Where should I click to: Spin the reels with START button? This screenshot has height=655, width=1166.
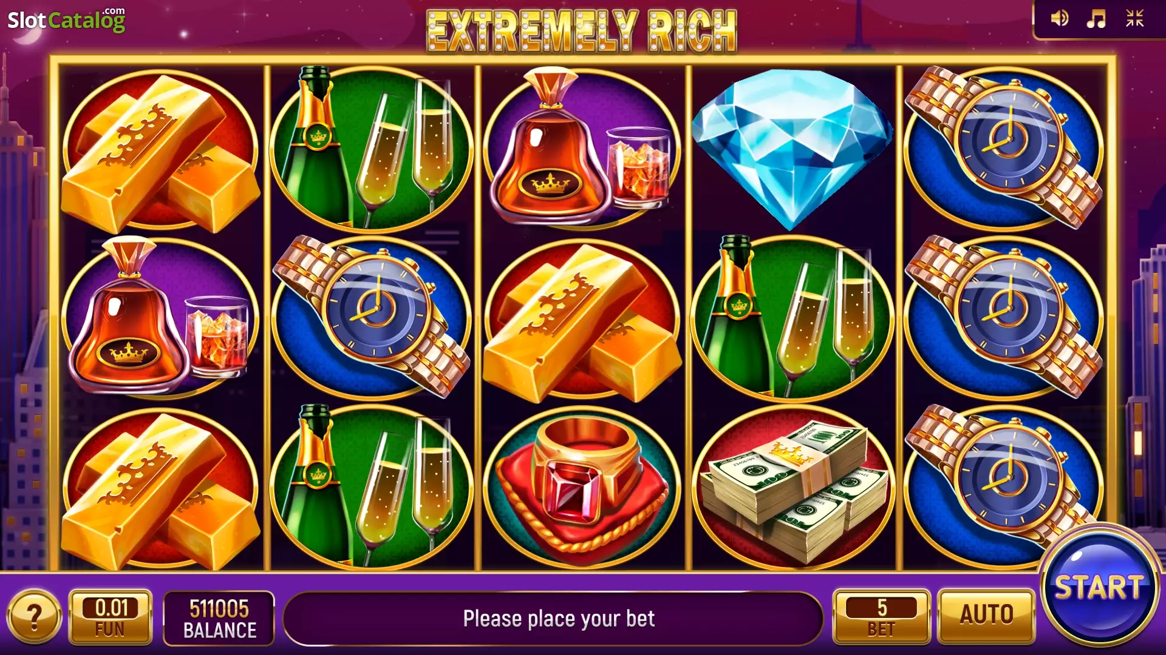pos(1099,586)
